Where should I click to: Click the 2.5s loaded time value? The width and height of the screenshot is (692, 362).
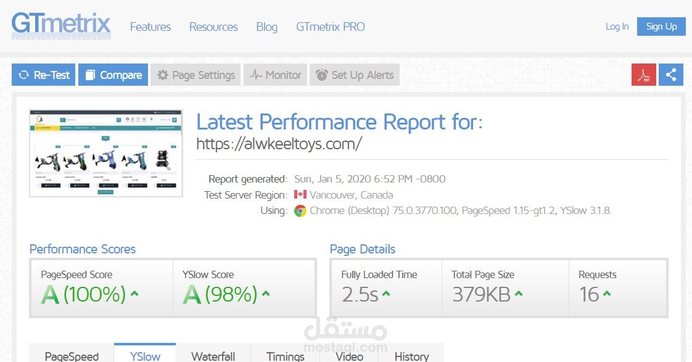[x=360, y=294]
